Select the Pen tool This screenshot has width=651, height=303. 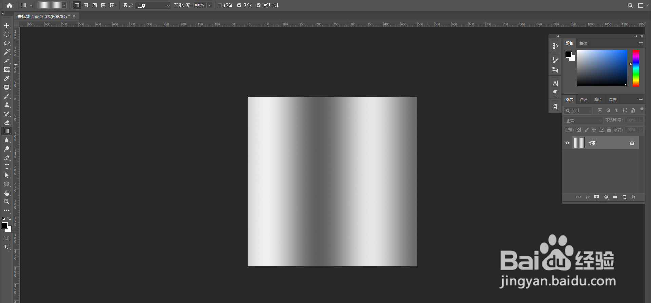point(7,158)
